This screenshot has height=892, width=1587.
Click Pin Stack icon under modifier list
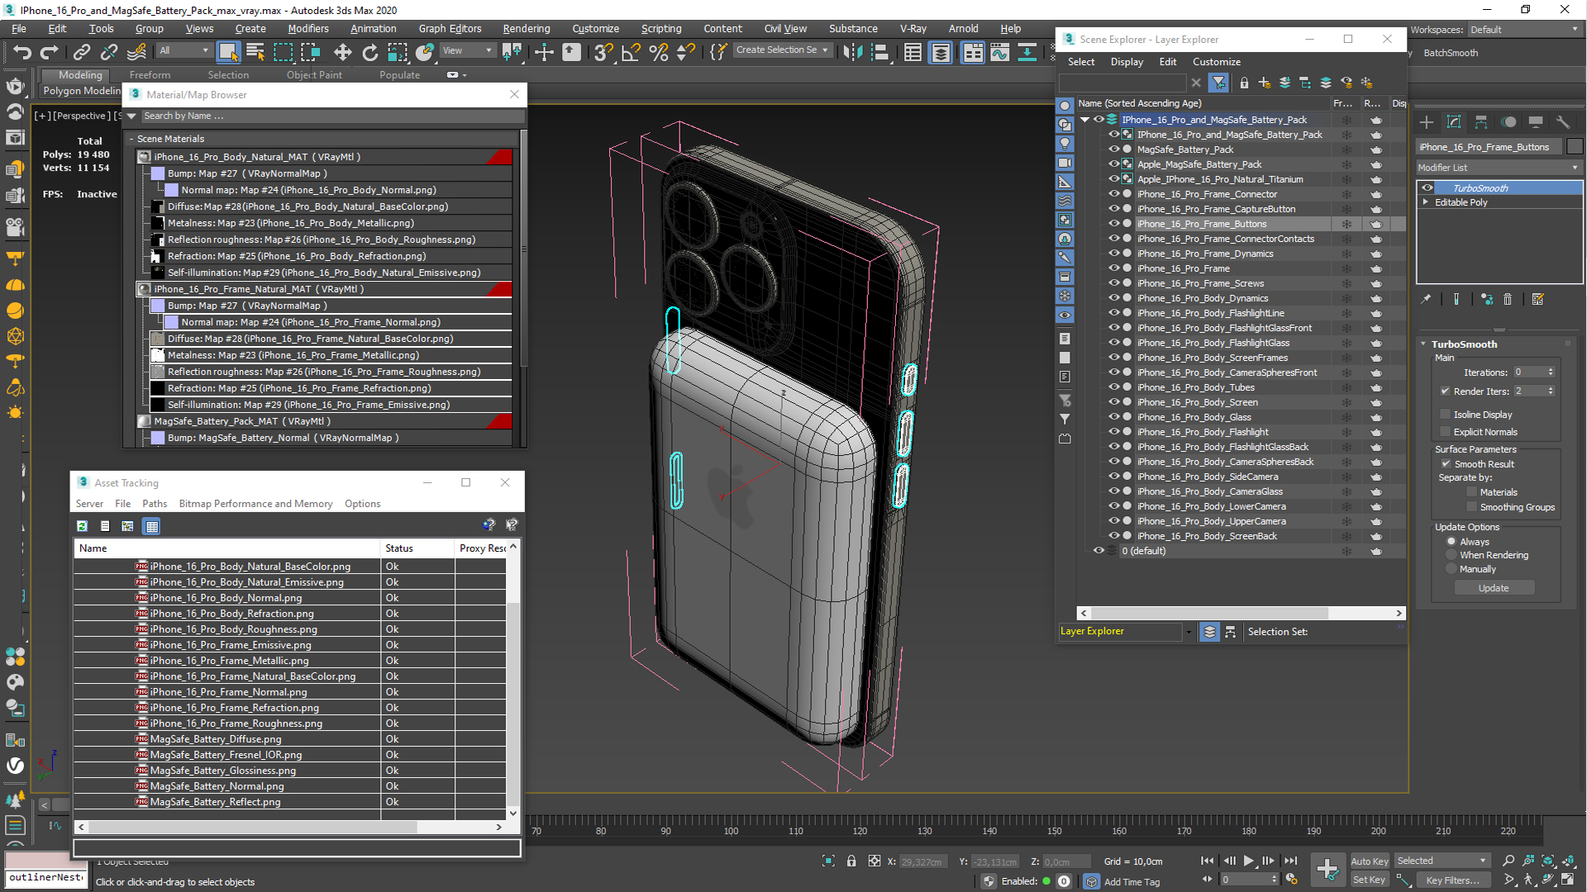click(1426, 299)
